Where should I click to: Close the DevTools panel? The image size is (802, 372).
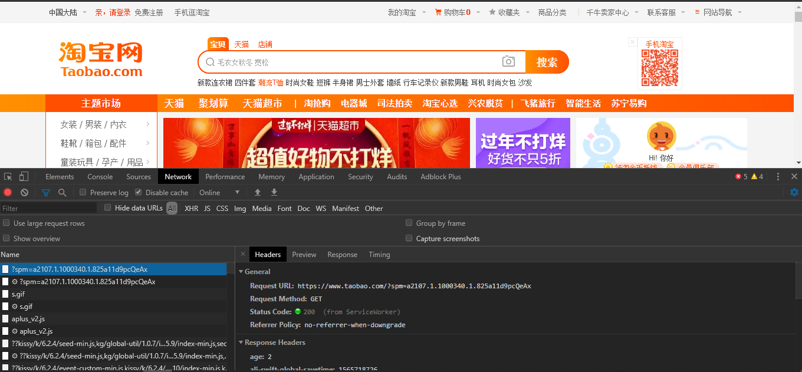pos(794,176)
